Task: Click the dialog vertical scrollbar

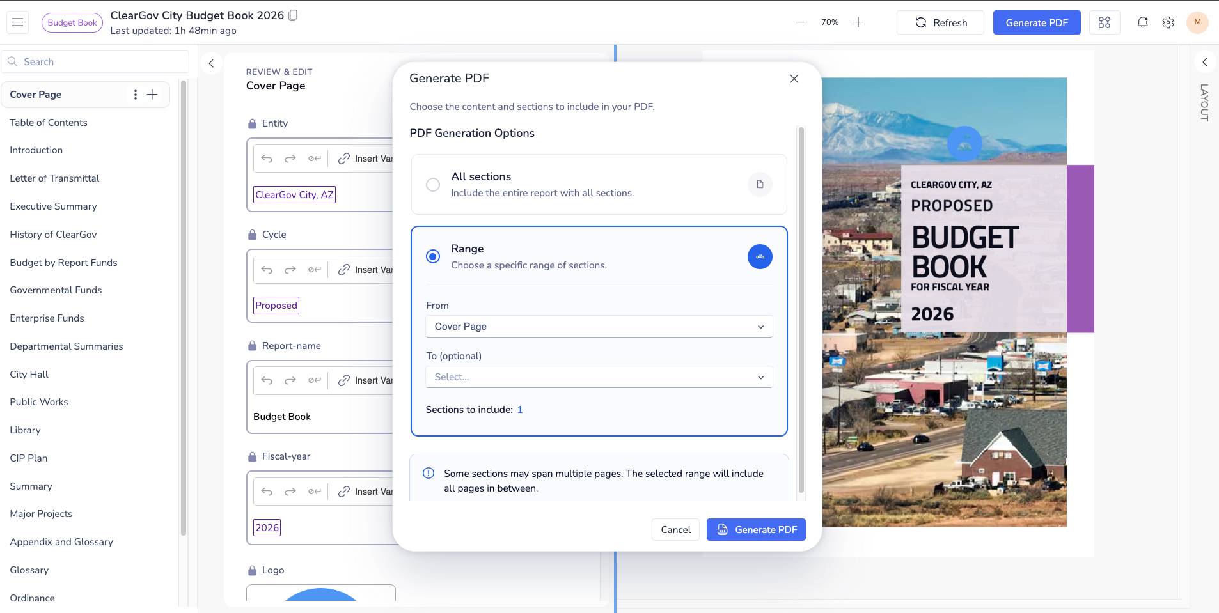Action: coord(801,310)
